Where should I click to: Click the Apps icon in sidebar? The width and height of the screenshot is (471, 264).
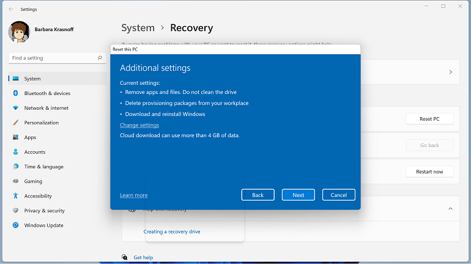pos(16,137)
